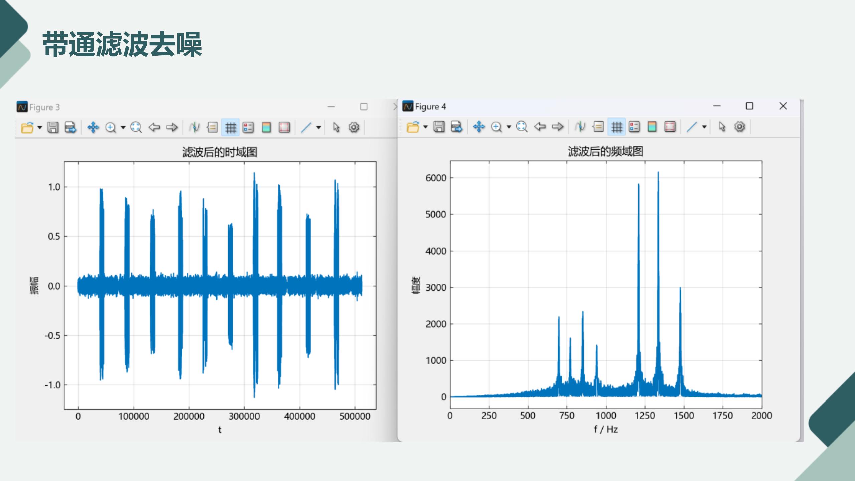
Task: Click the '300000' x-axis tick label
Action: pos(244,416)
